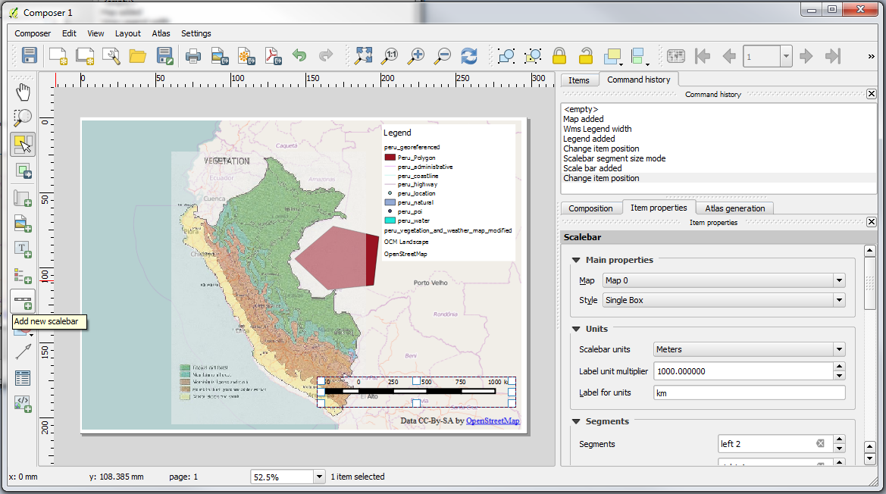Click the Label for units text field

click(x=749, y=392)
